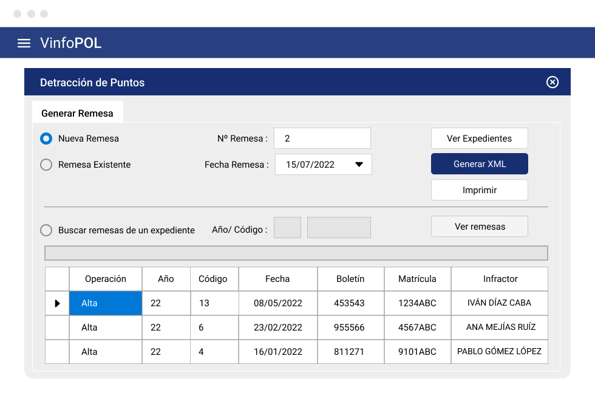Click the date 23/02/2022
Image resolution: width=595 pixels, height=401 pixels.
pyautogui.click(x=278, y=327)
